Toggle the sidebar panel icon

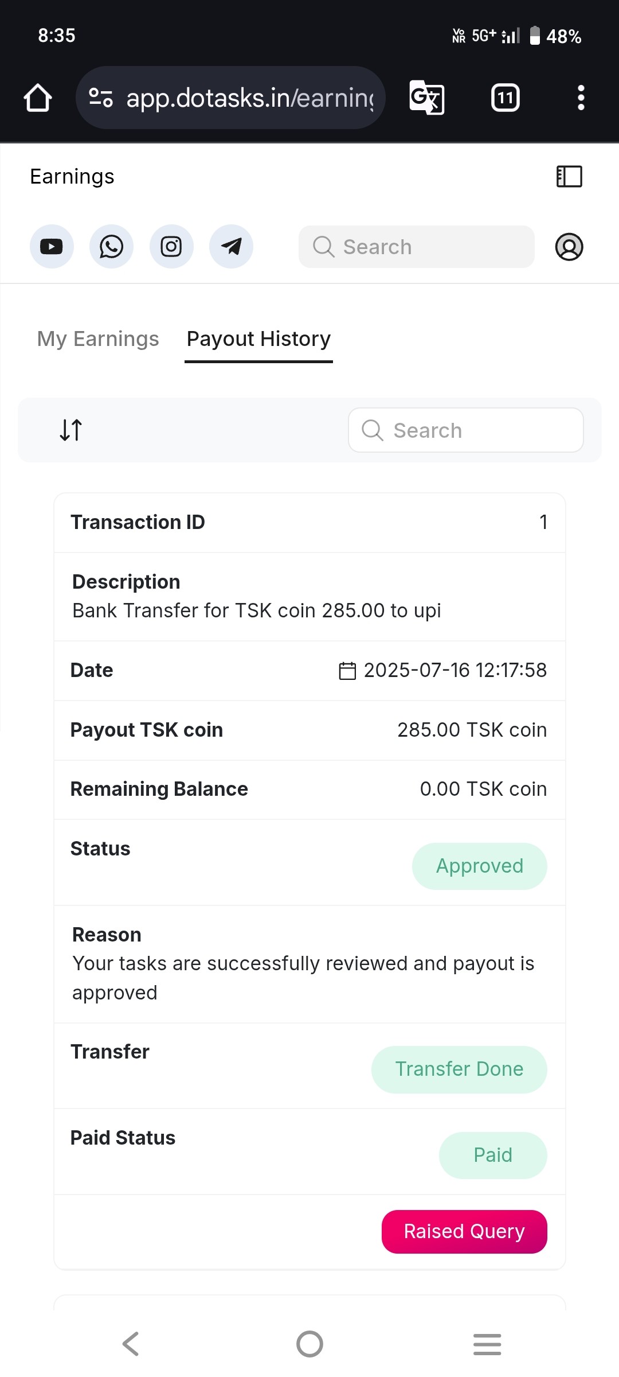[569, 176]
